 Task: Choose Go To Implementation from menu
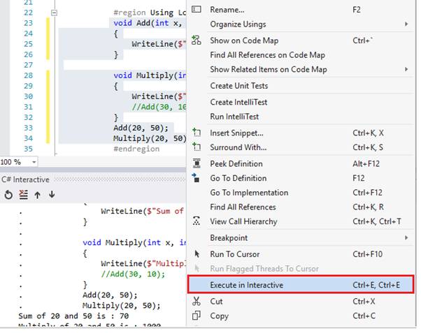(x=248, y=193)
